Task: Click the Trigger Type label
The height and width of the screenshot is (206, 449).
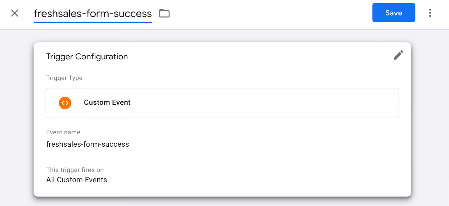Action: (64, 78)
